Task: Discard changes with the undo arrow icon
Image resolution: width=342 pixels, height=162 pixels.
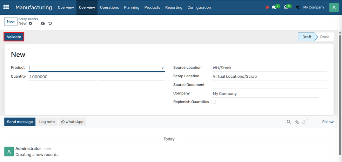Action: 50,23
